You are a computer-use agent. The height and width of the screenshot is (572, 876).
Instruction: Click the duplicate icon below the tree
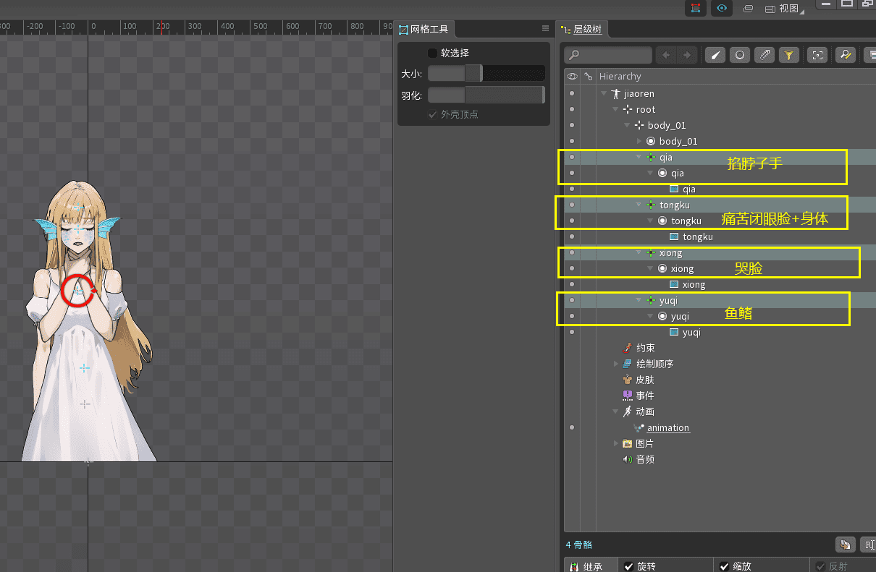(844, 545)
